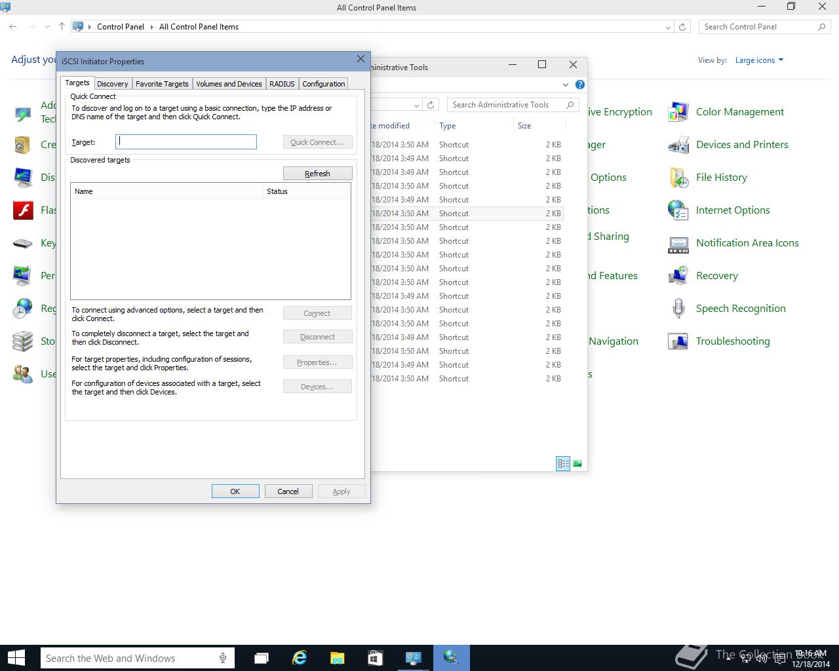
Task: Click the Credential Manager safe icon
Action: pyautogui.click(x=23, y=145)
